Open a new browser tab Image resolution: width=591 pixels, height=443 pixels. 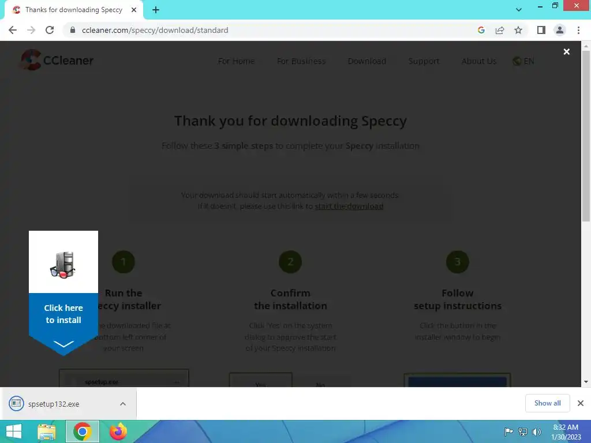[x=156, y=10]
